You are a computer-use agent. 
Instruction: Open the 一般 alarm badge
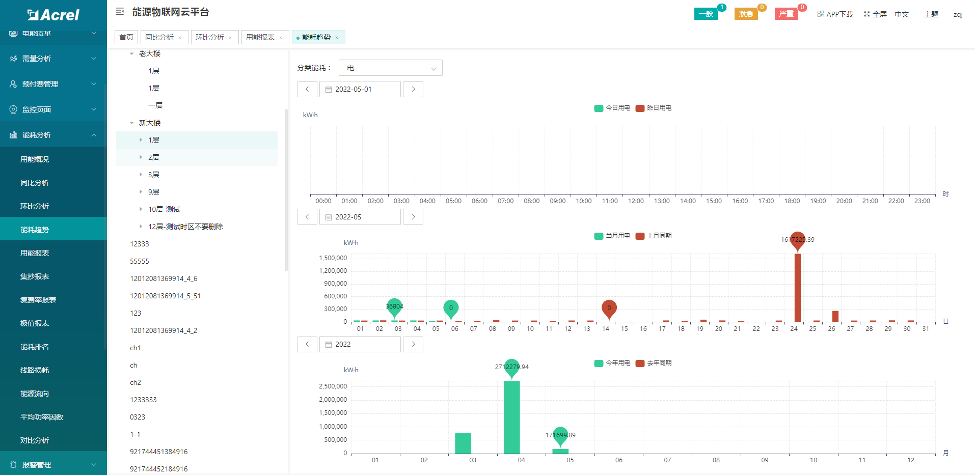coord(706,14)
